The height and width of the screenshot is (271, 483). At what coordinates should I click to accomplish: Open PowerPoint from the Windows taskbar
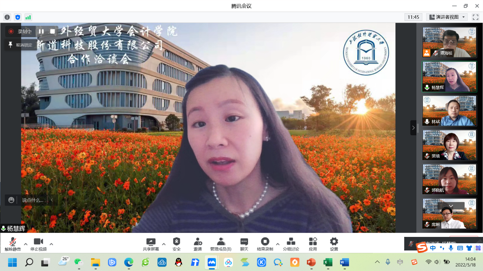coord(311,262)
